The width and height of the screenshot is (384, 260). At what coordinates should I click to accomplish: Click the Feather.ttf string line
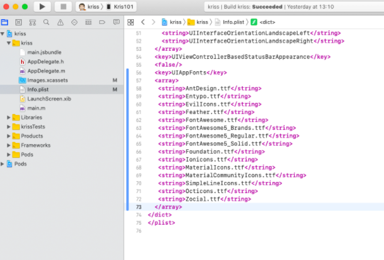pos(206,112)
